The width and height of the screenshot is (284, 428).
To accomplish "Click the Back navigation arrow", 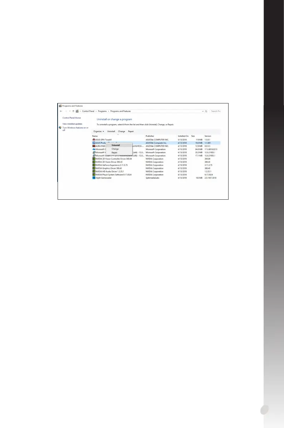I will (x=61, y=111).
